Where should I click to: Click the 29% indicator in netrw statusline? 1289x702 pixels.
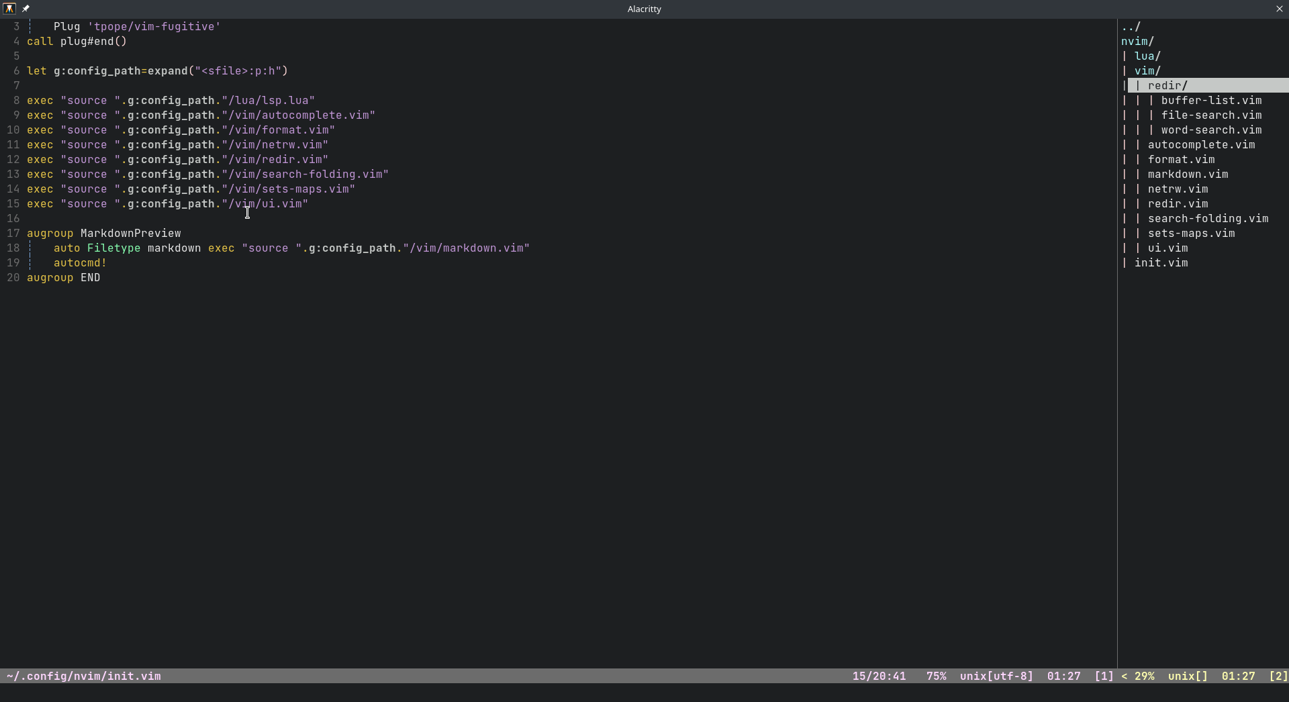(1144, 676)
